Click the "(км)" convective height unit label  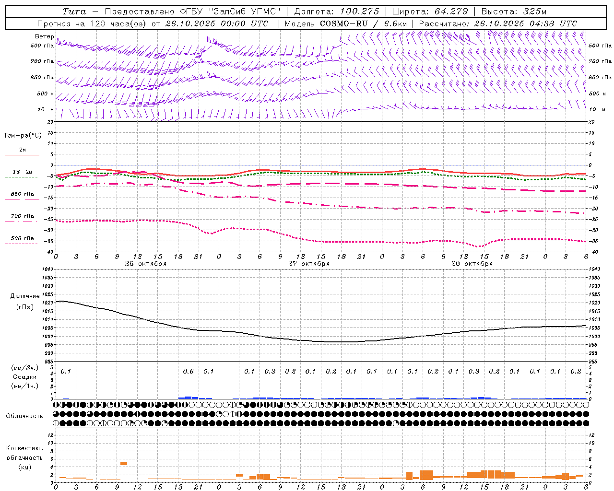tap(25, 467)
